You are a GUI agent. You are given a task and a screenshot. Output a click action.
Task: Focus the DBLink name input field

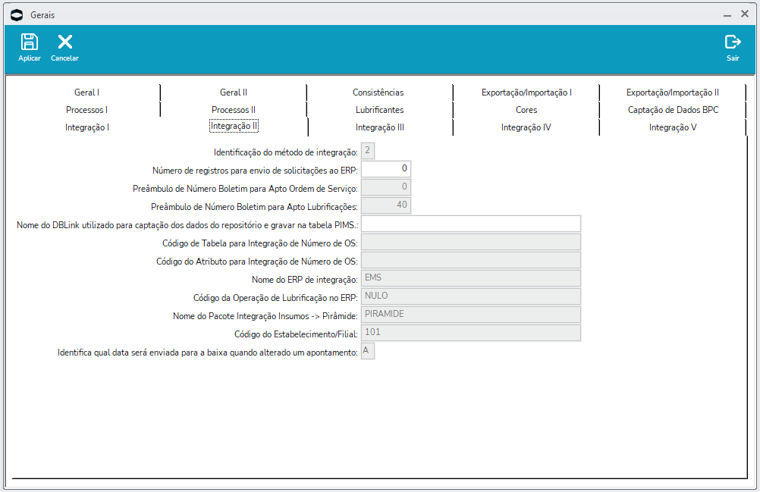470,224
